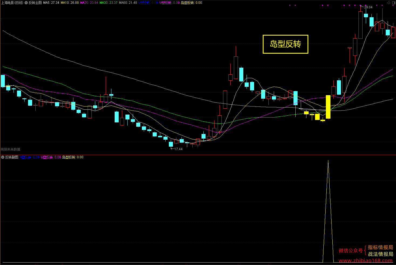
Task: Click the MA20: 23.94 value
Action: 89,3
